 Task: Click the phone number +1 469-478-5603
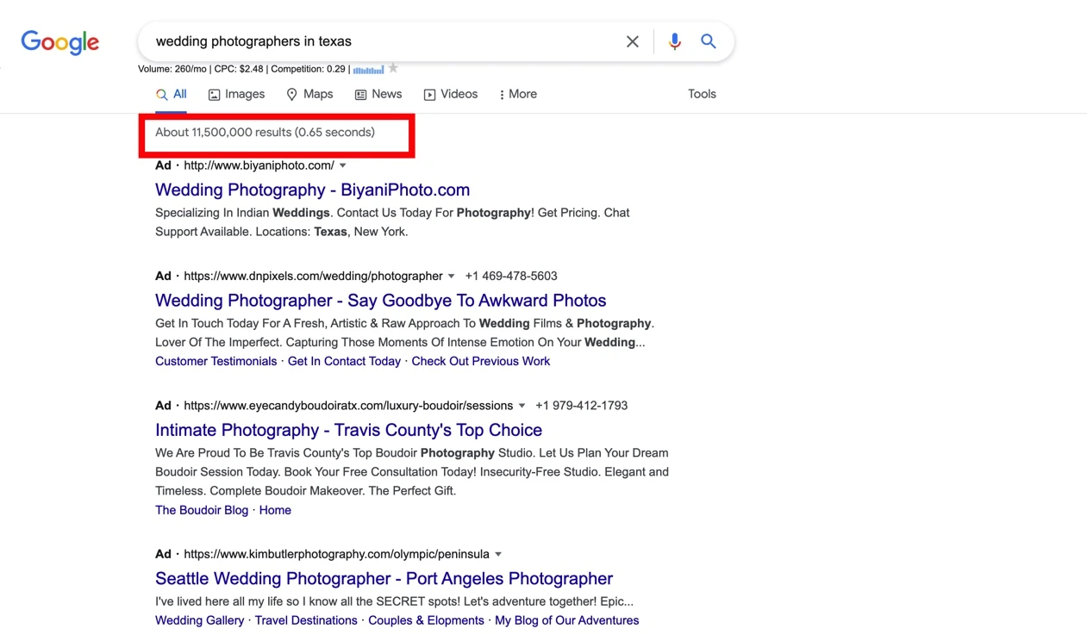[511, 277]
